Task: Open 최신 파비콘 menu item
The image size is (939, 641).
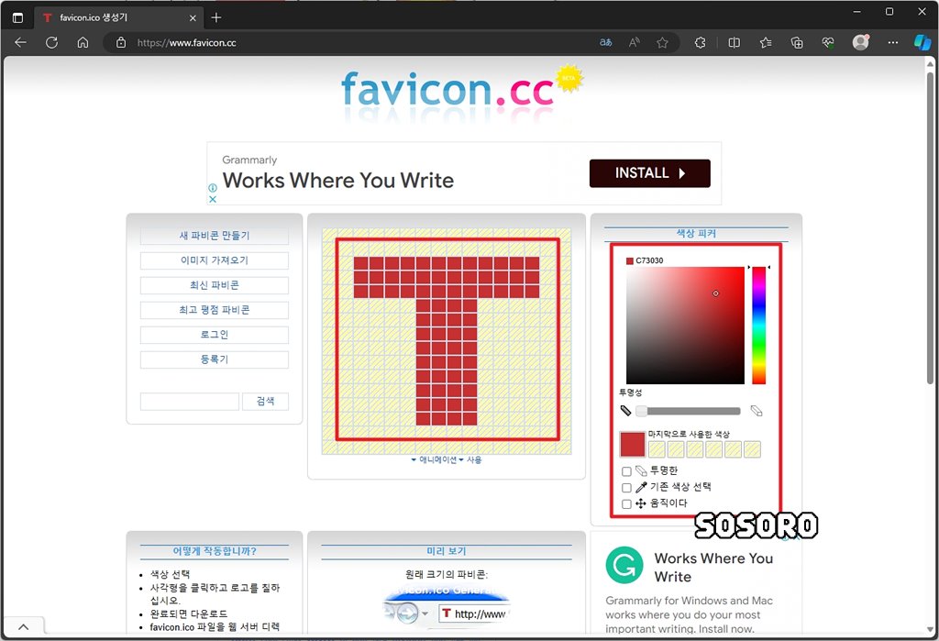Action: coord(215,285)
